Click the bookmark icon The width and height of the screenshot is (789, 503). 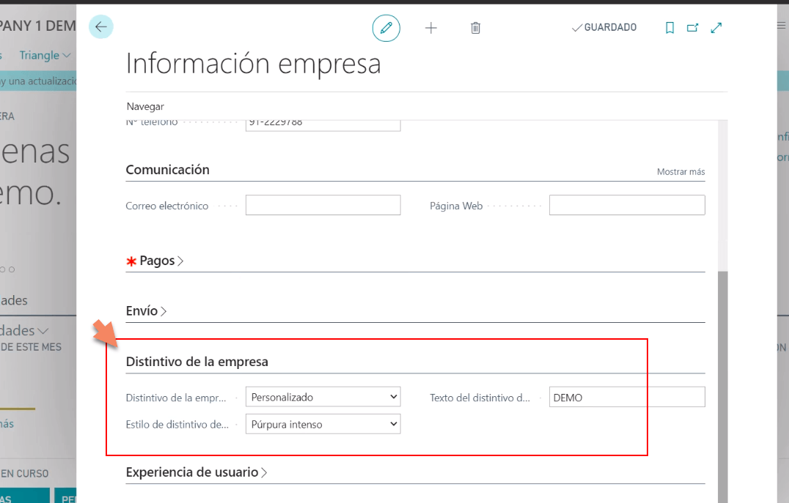pos(669,28)
